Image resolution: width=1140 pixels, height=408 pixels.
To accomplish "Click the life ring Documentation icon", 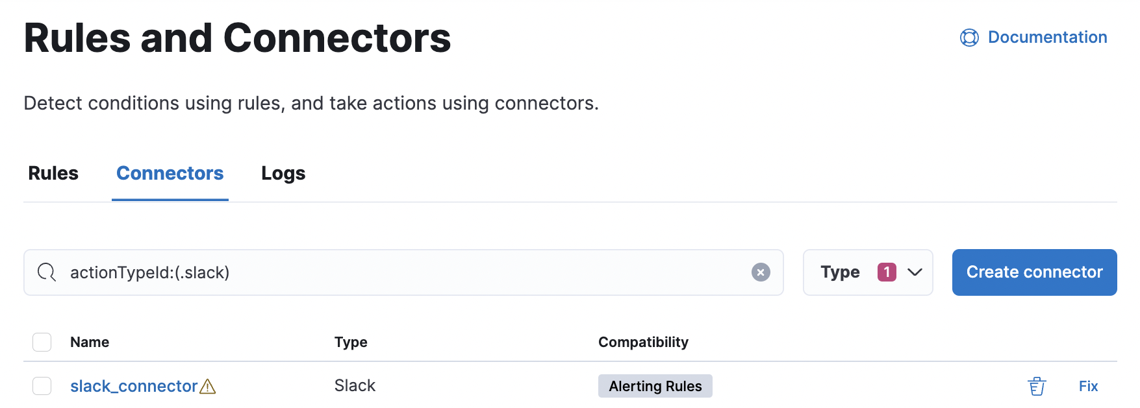I will pos(969,37).
